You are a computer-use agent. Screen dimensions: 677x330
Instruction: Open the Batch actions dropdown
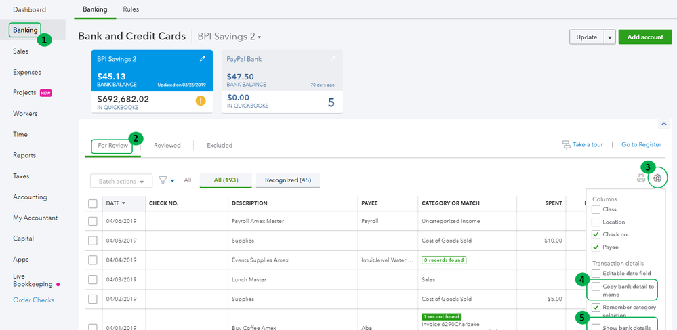121,181
